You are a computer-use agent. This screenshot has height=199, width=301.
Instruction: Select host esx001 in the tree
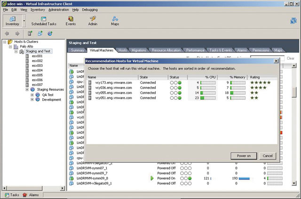[x=37, y=56]
